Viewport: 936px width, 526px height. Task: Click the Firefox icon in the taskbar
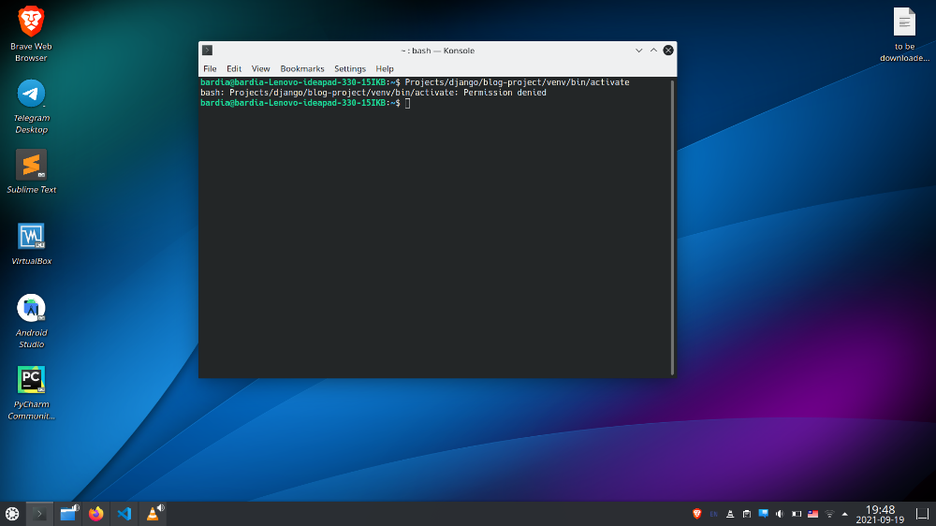point(95,514)
